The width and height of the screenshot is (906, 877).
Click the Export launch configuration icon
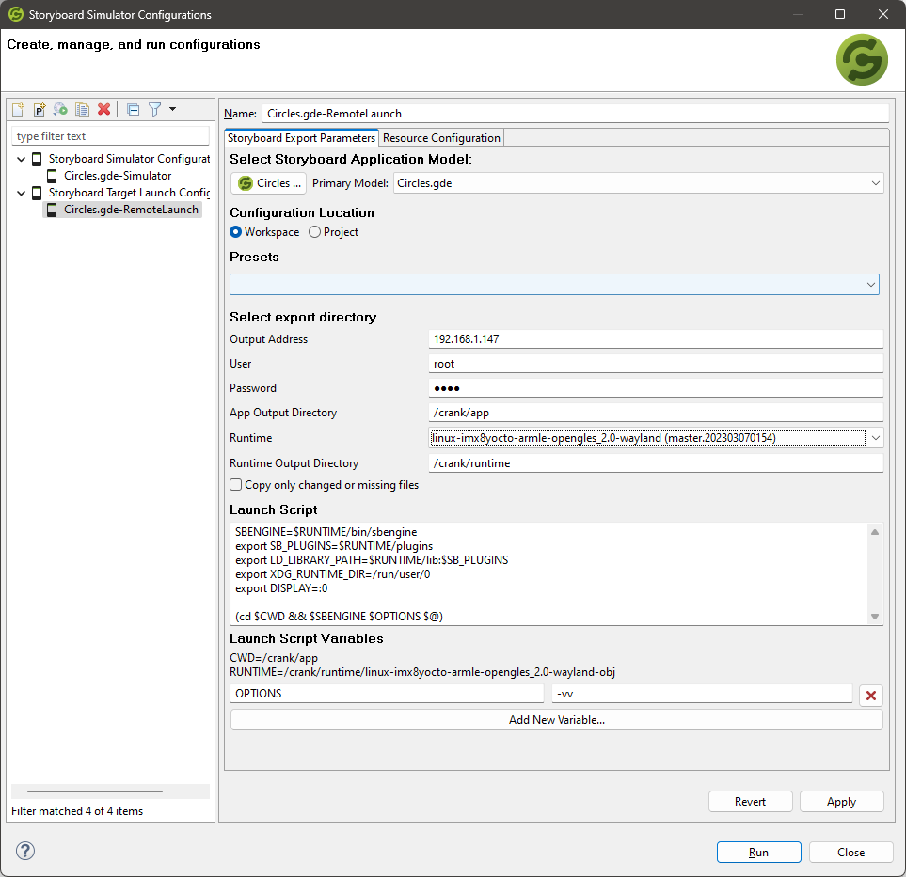pyautogui.click(x=60, y=109)
